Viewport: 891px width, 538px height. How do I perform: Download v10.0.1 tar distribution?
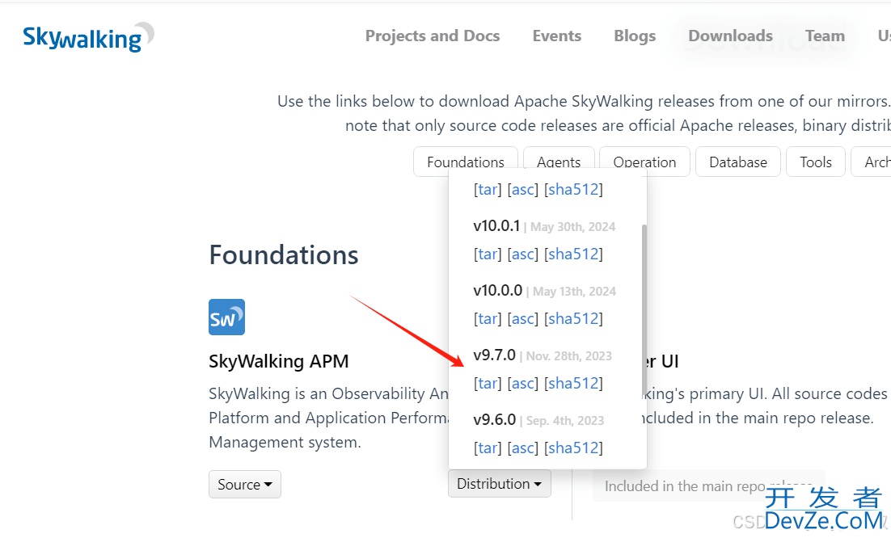pos(488,254)
